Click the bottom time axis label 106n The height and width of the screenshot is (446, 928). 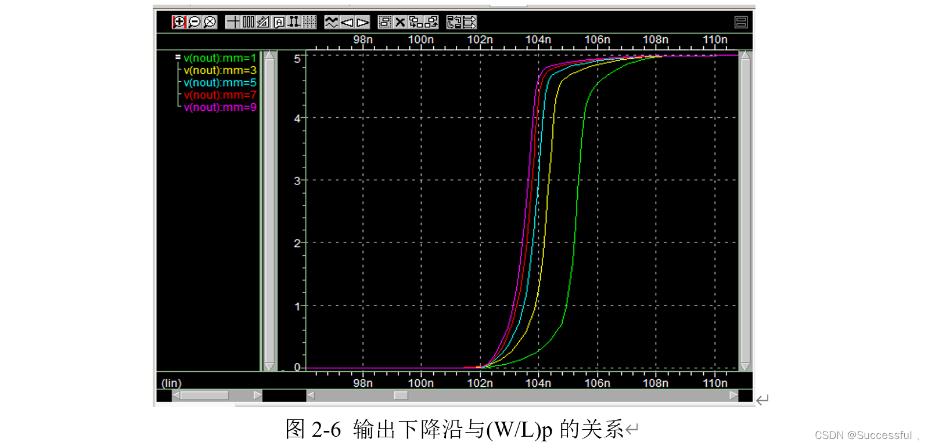[598, 383]
